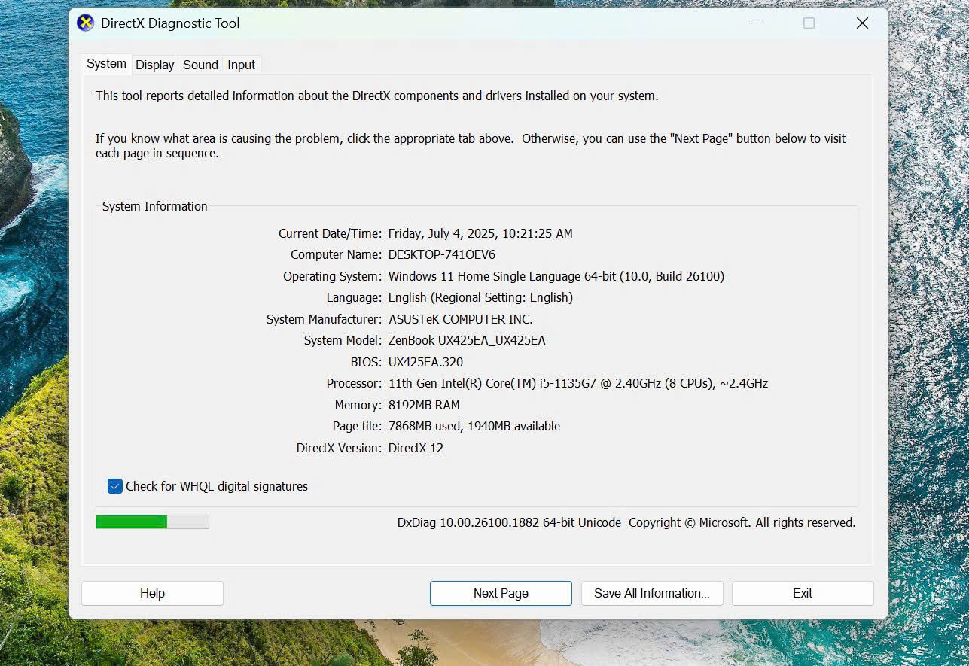The image size is (969, 666).
Task: Click the ASUSTeK COMPUTER INC. manufacturer value
Action: coord(460,319)
